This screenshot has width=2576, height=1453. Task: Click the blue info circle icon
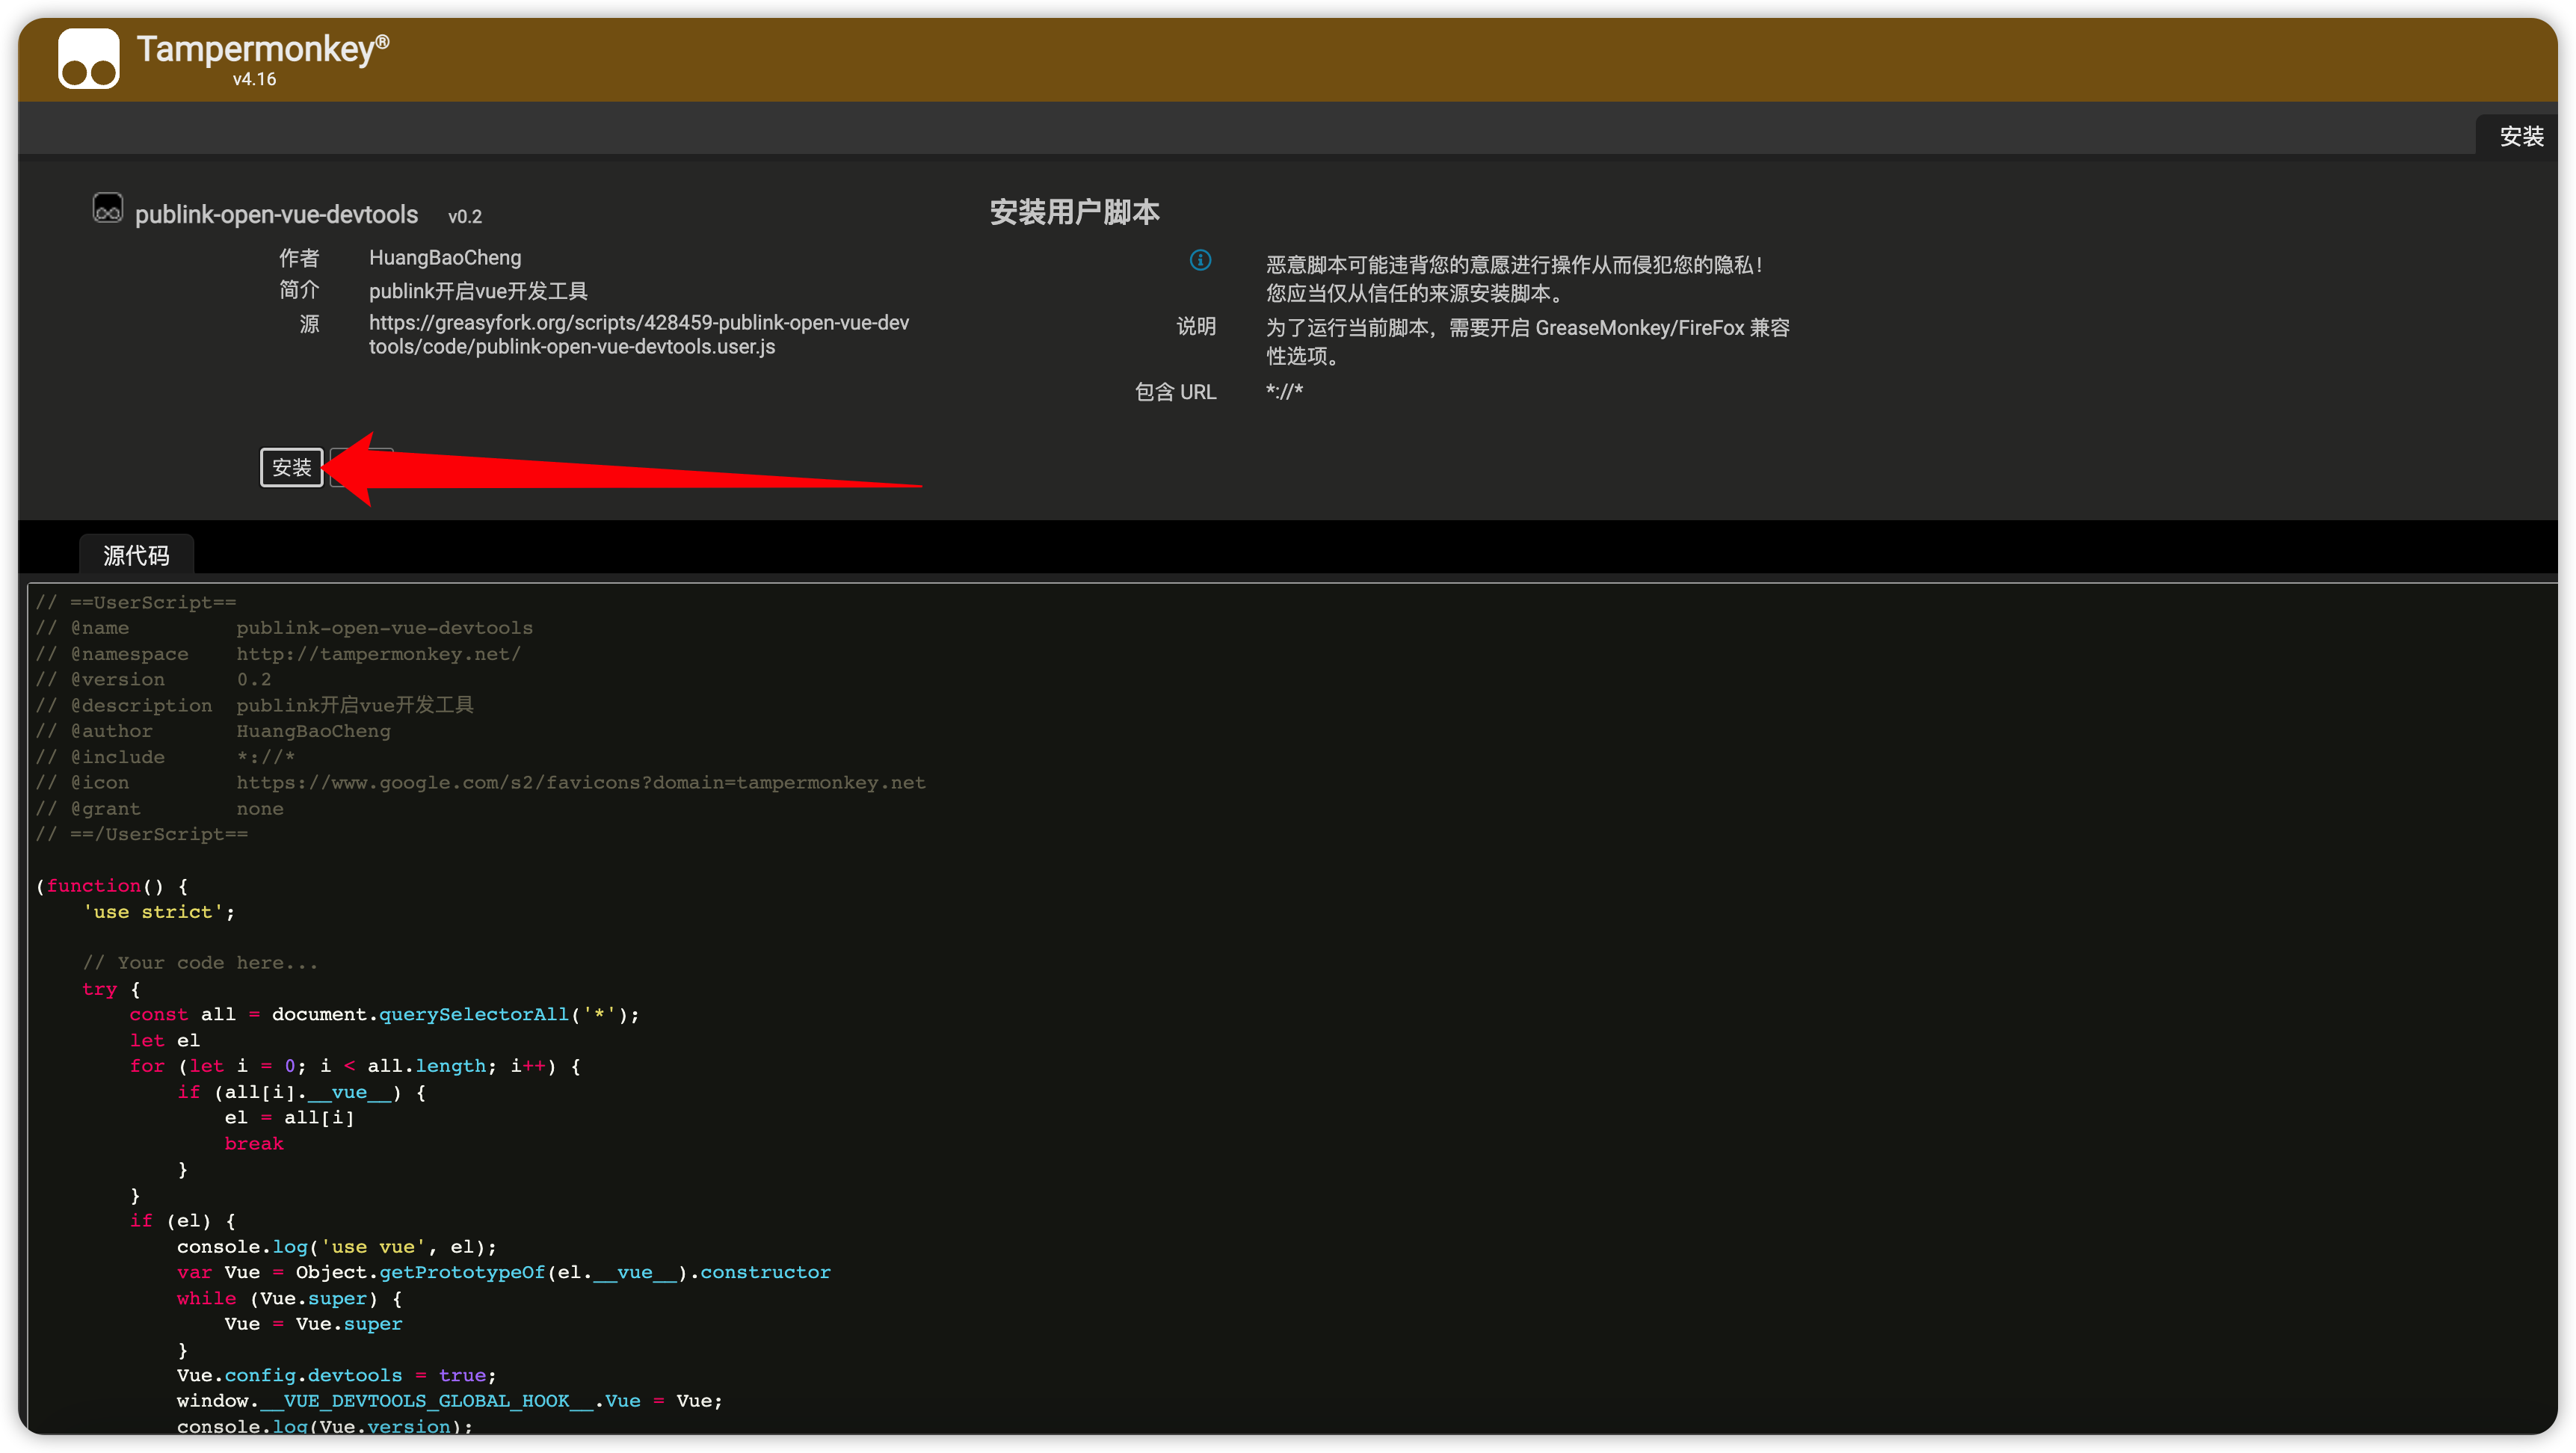tap(1200, 261)
